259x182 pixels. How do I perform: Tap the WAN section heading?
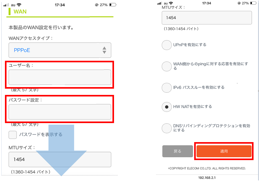coord(20,11)
